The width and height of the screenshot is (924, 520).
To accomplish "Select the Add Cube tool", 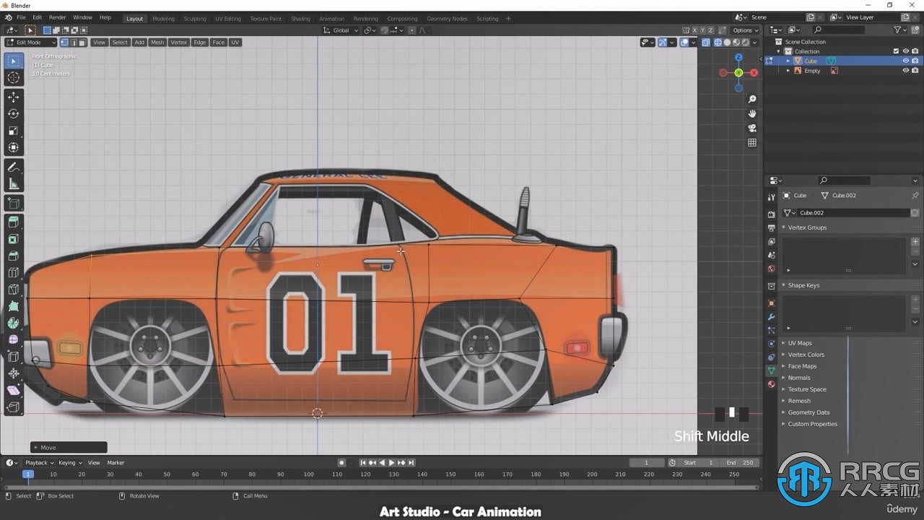I will pos(13,203).
